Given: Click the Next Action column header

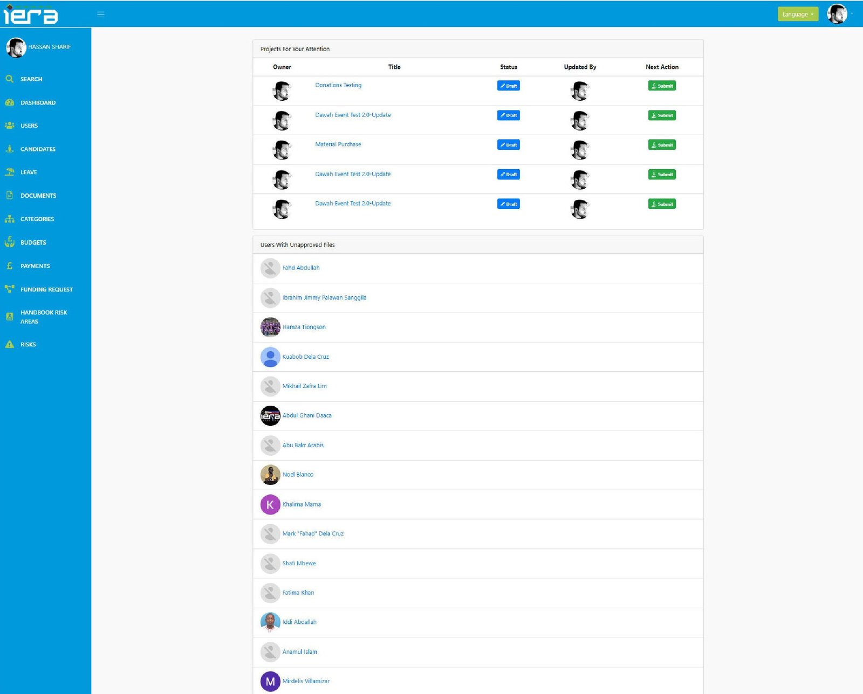Looking at the screenshot, I should 662,67.
